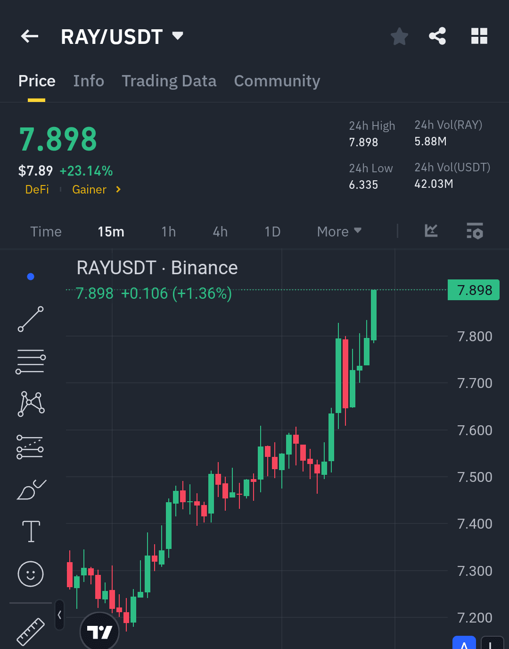The width and height of the screenshot is (509, 649).
Task: Choose the XABCD pattern drawing tool
Action: point(31,404)
